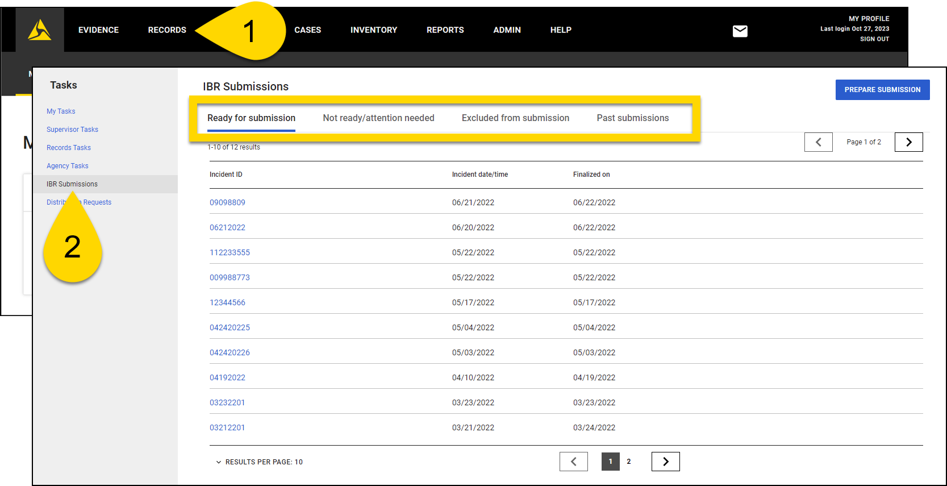Select current page 1 indicator
This screenshot has height=486, width=947.
point(610,462)
